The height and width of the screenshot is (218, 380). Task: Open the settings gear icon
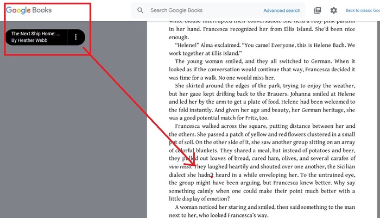(x=333, y=10)
